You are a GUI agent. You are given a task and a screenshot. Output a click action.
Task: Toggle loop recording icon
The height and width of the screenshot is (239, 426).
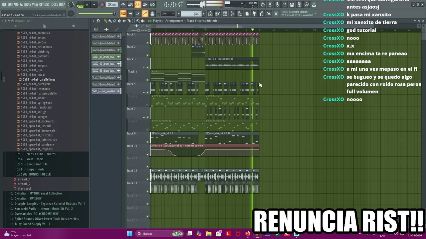click(152, 5)
